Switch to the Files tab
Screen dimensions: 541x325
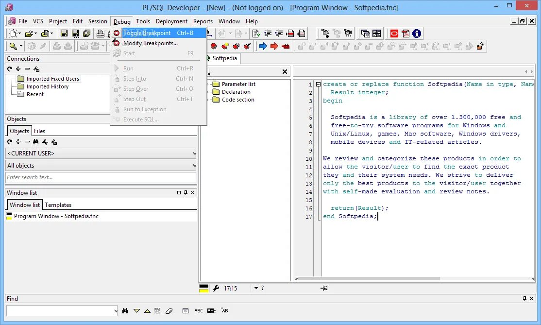pyautogui.click(x=39, y=131)
